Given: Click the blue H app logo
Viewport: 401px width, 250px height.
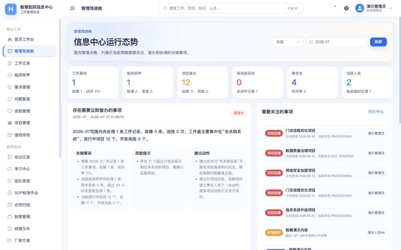Looking at the screenshot, I should click(x=11, y=9).
